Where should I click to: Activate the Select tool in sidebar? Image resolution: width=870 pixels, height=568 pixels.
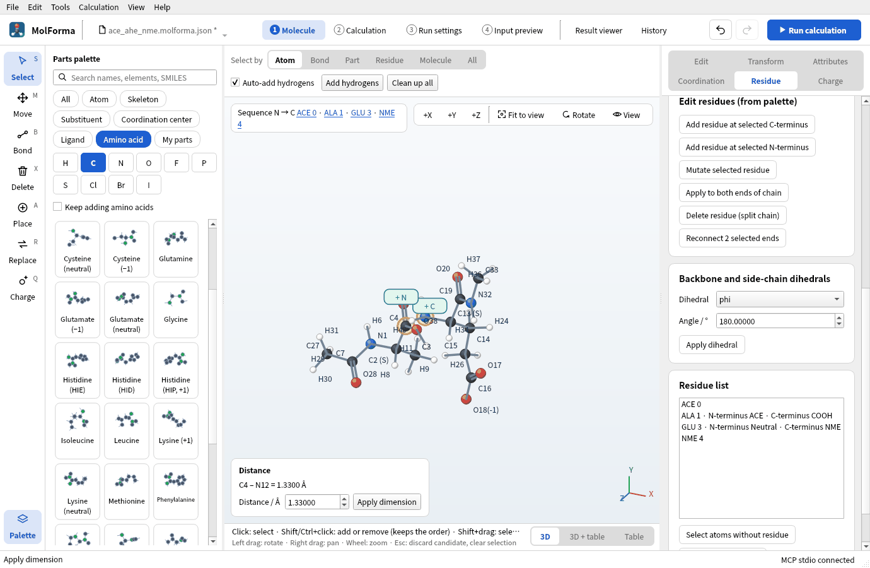pyautogui.click(x=23, y=68)
